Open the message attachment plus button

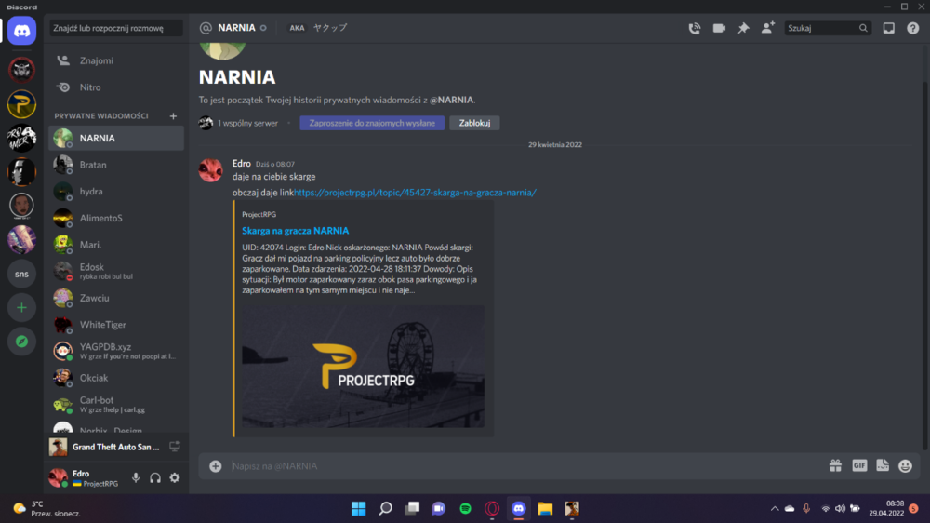pyautogui.click(x=216, y=466)
